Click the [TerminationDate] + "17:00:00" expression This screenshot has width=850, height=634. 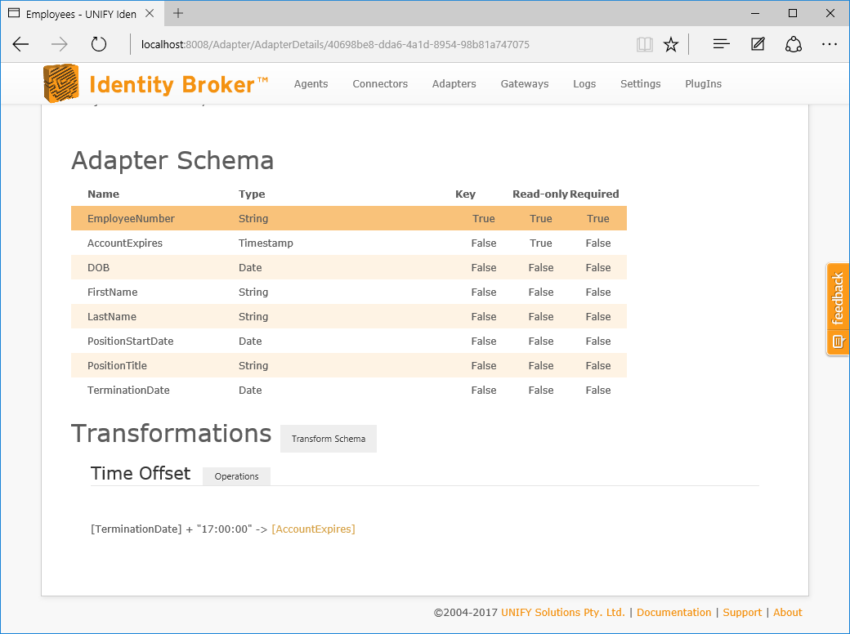pyautogui.click(x=172, y=529)
